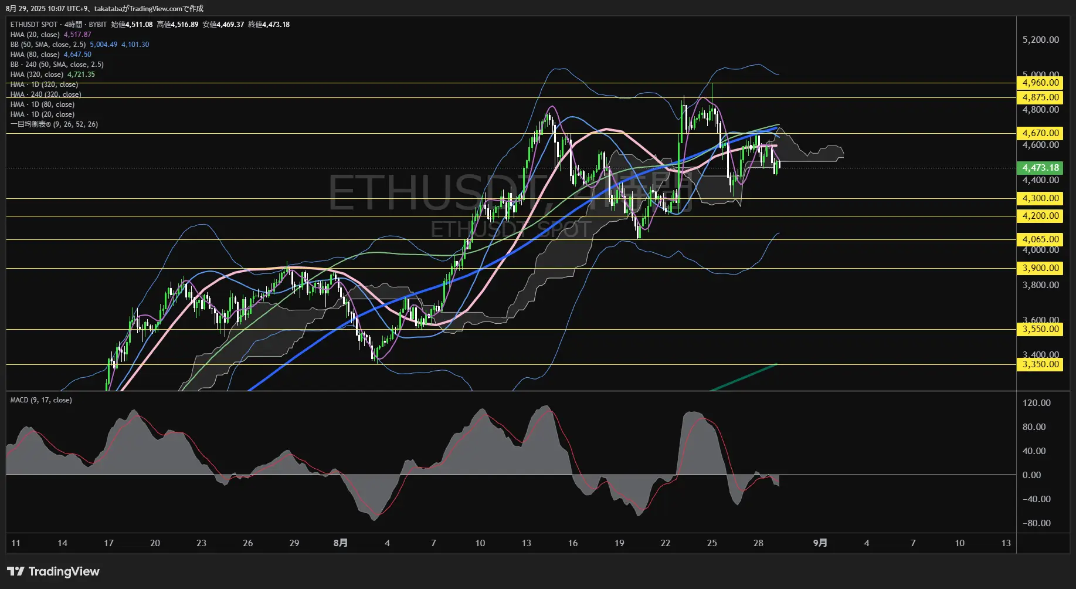Click the 4,200.00 horizontal line price label

coord(1040,216)
